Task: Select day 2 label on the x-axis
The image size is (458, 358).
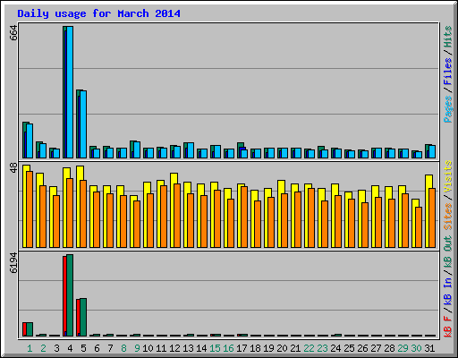Action: pos(43,348)
